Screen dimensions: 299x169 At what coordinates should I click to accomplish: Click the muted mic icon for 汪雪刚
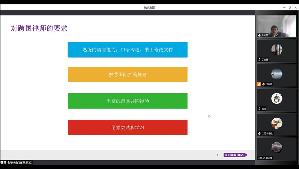click(x=263, y=84)
